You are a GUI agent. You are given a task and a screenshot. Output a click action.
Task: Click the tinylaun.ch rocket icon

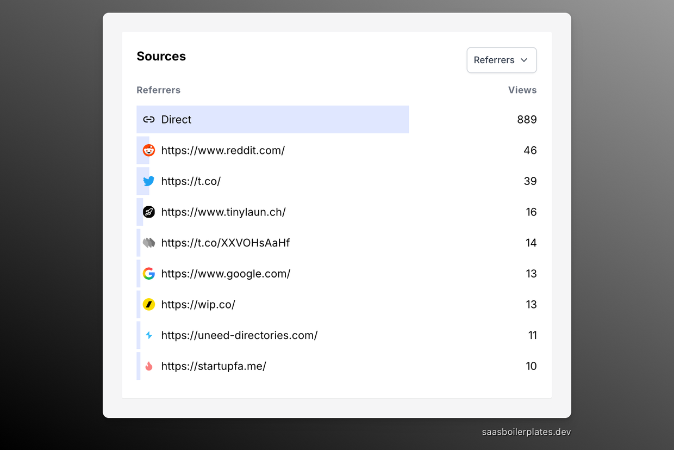coord(149,212)
